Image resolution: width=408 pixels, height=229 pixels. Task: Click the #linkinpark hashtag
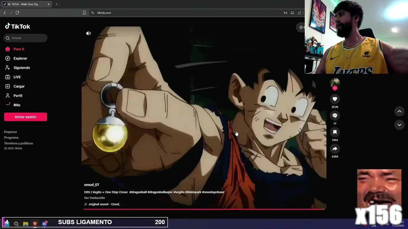tap(193, 192)
